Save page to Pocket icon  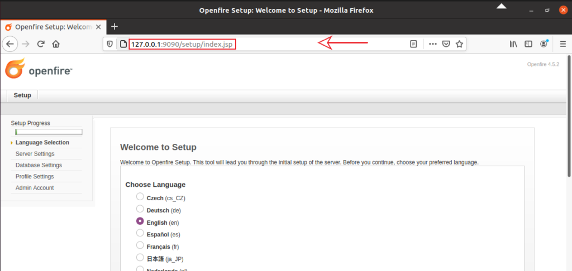pos(446,44)
